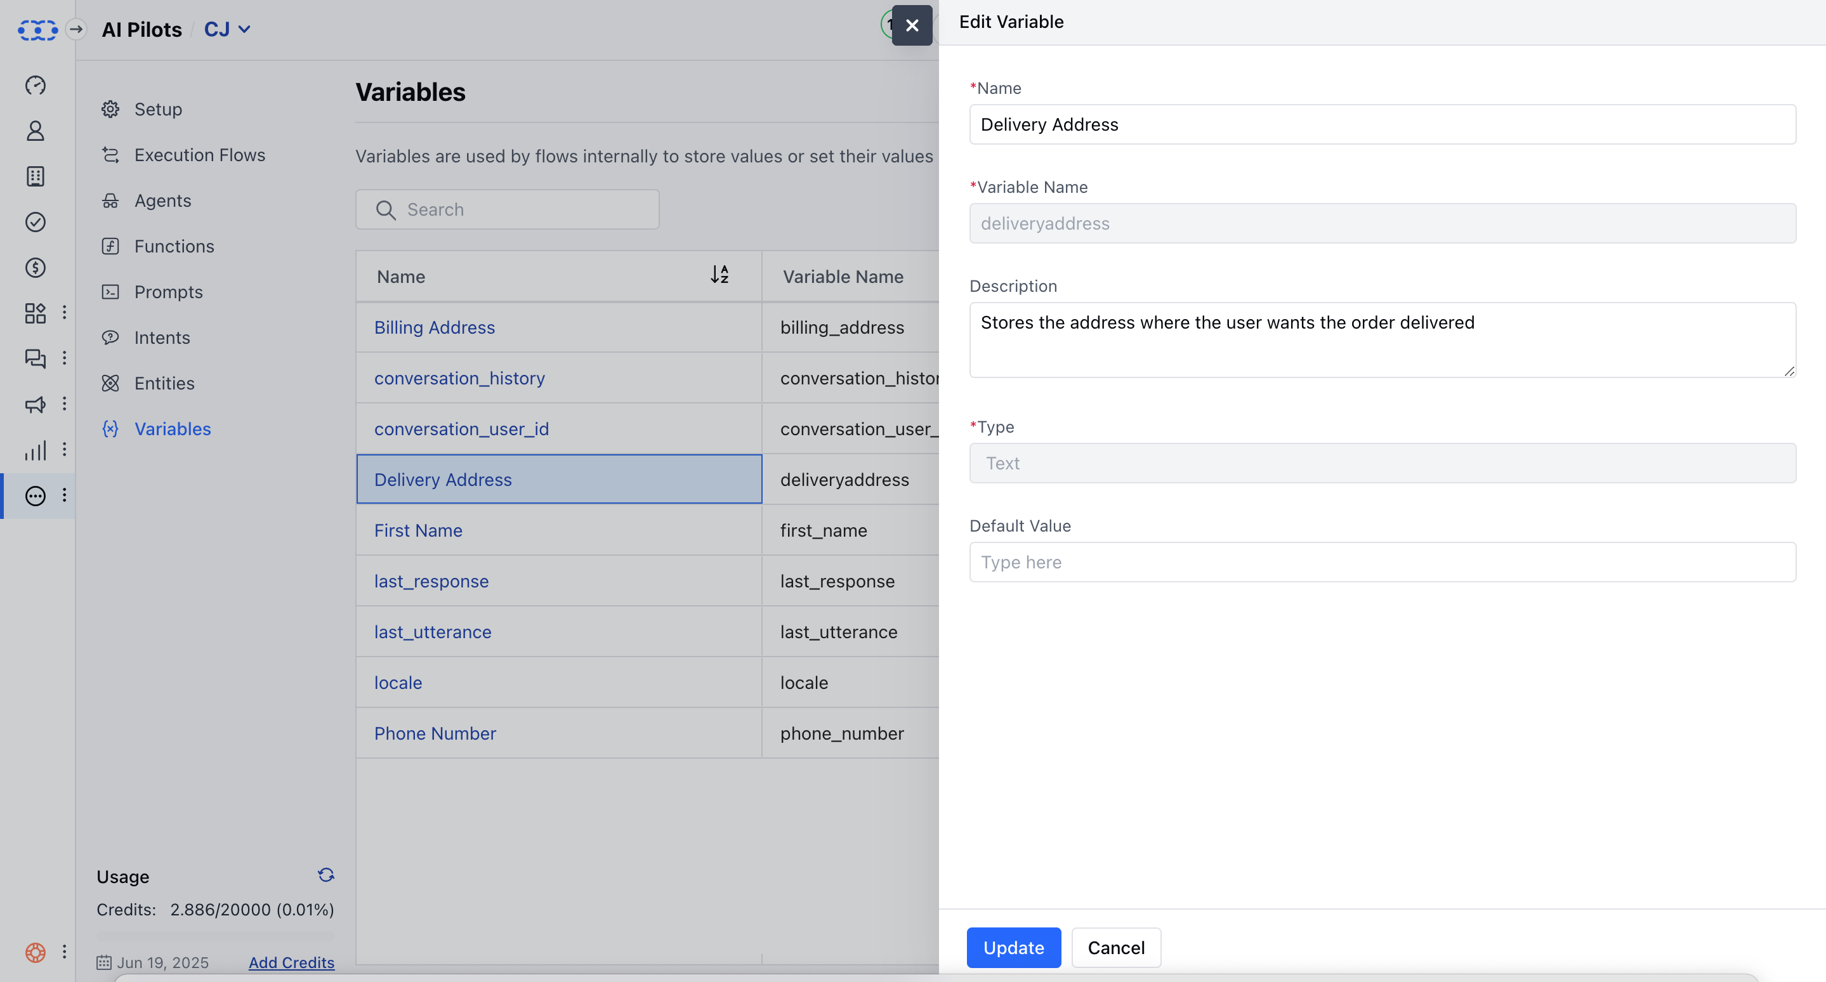Viewport: 1826px width, 982px height.
Task: Refresh usage with the reload icon
Action: pos(326,875)
